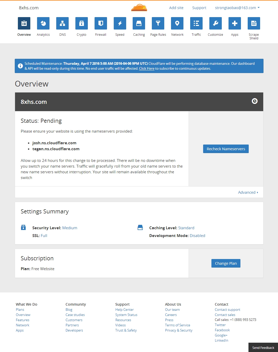The height and width of the screenshot is (352, 278).
Task: Select the Traffic tab label
Action: (196, 35)
